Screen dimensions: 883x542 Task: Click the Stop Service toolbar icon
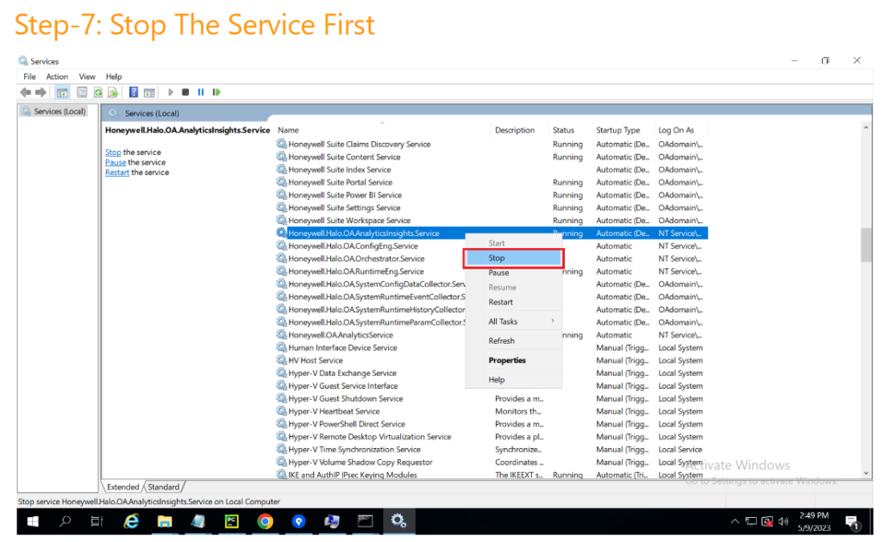pos(185,92)
